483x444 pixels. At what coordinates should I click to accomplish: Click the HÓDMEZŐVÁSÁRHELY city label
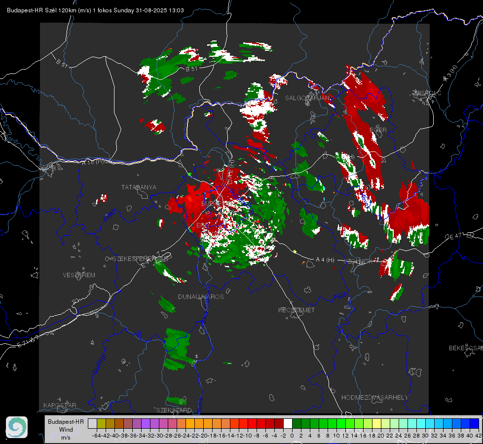pyautogui.click(x=374, y=398)
